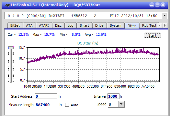This screenshot has height=116, width=170.
Task: Click the Cur value 12.2%
Action: click(24, 34)
